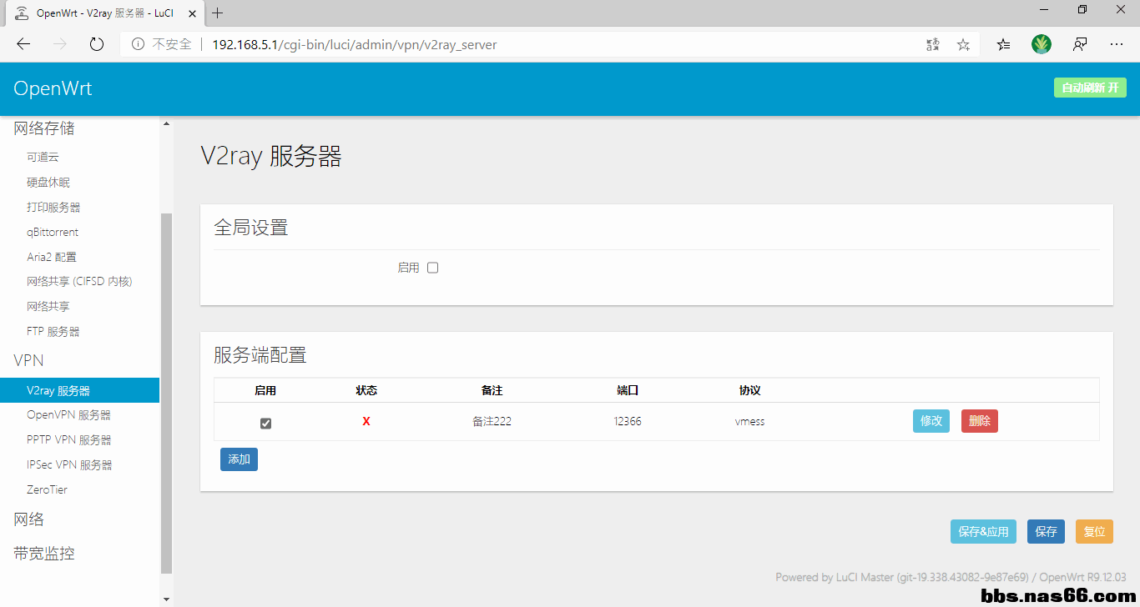The width and height of the screenshot is (1140, 607).
Task: Expand the 网络 sidebar section
Action: click(x=29, y=519)
